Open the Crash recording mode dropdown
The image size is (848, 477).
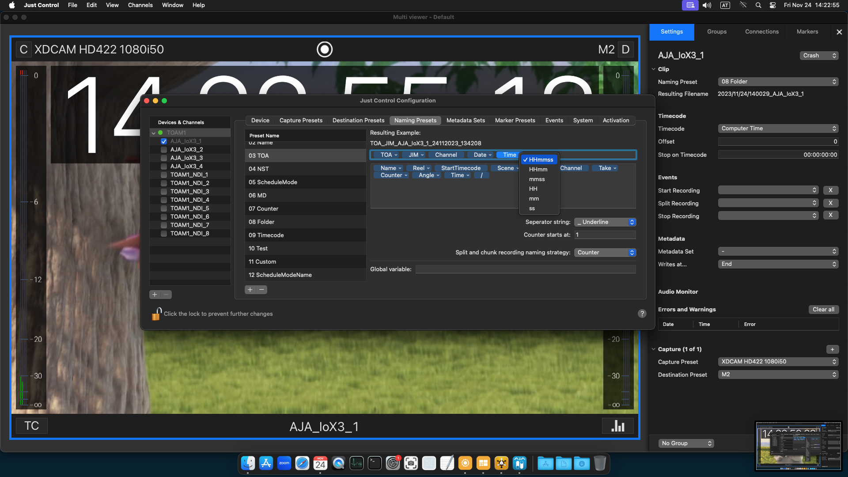tap(819, 56)
